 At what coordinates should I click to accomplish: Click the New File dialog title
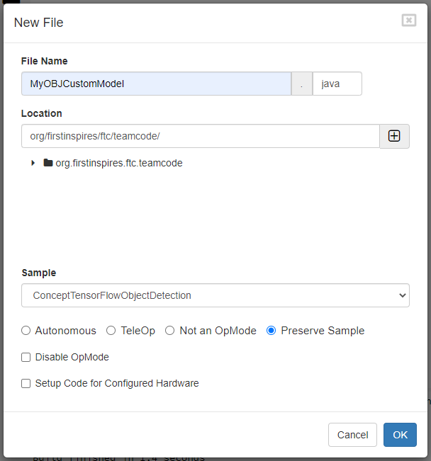pyautogui.click(x=39, y=23)
